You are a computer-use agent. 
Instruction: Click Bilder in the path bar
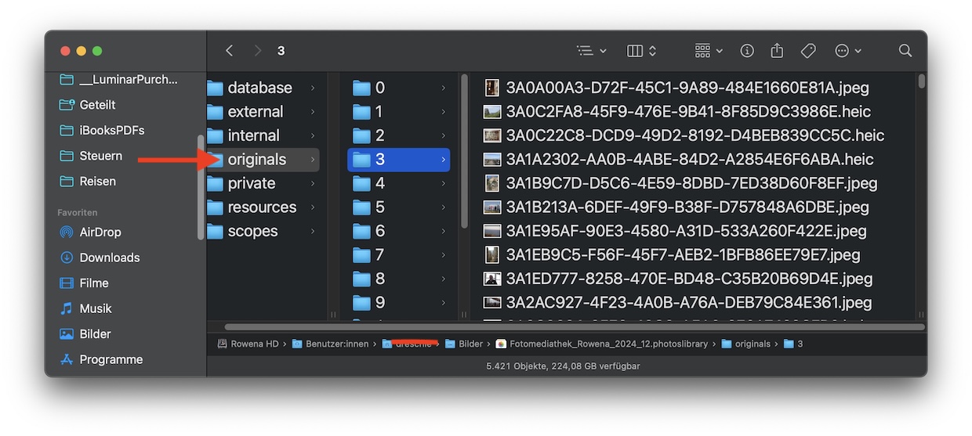[470, 344]
